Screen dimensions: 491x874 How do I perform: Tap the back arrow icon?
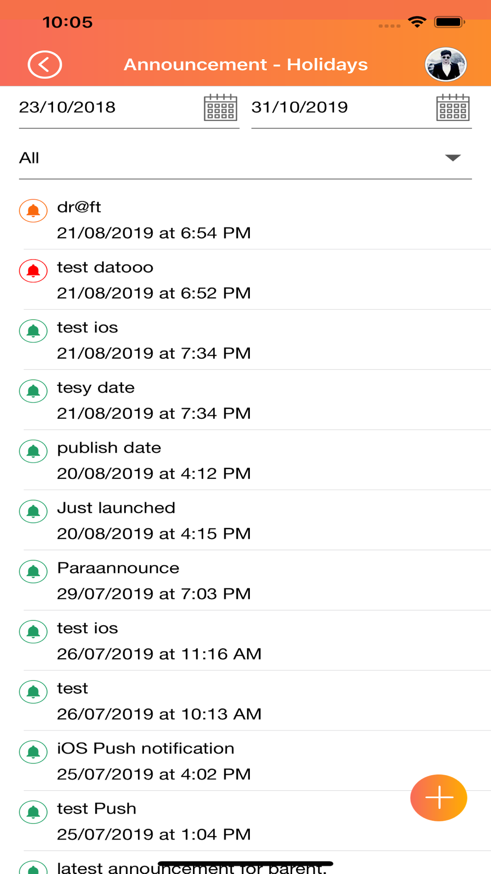click(x=45, y=64)
